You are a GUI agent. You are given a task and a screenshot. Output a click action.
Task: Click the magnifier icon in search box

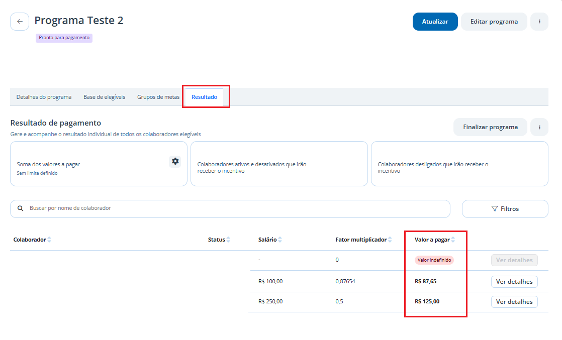click(x=21, y=208)
